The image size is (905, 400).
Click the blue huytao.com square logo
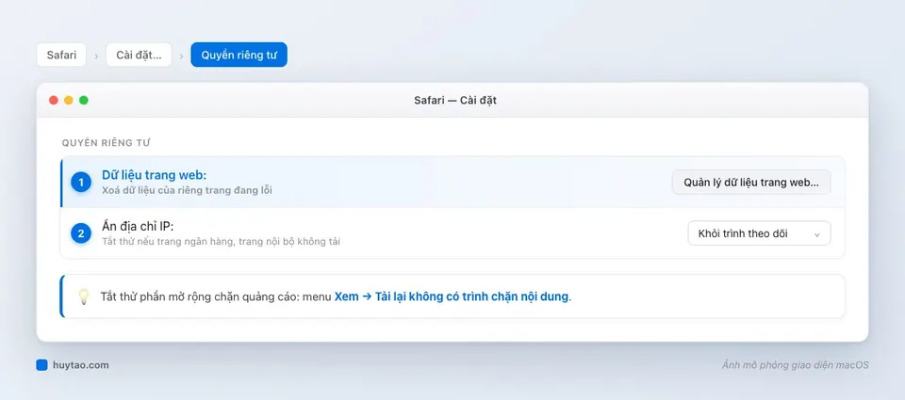[41, 365]
